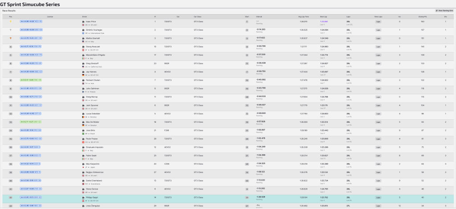Click the helmet icon beside Massimiliano D'Agata

pos(83,55)
